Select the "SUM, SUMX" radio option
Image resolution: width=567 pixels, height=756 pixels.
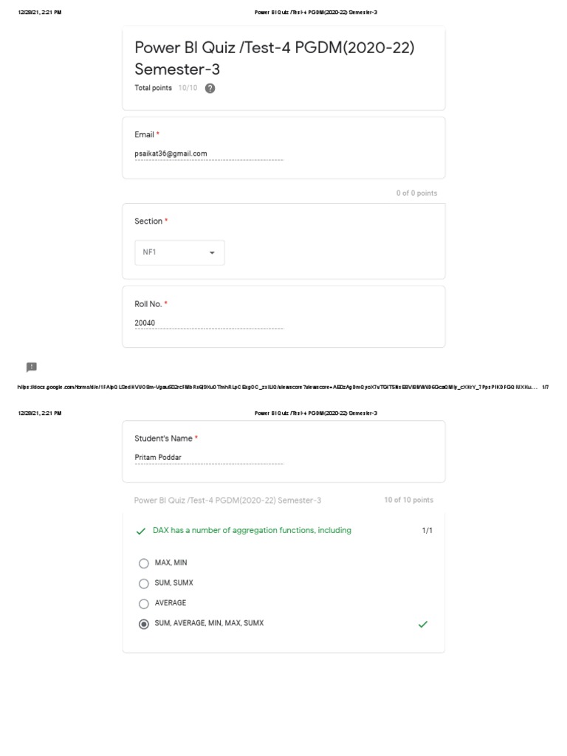click(x=144, y=583)
